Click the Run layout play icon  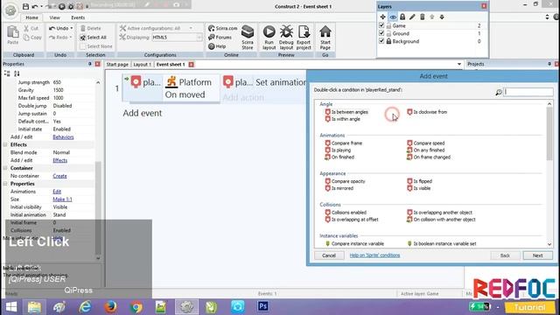[x=269, y=31]
